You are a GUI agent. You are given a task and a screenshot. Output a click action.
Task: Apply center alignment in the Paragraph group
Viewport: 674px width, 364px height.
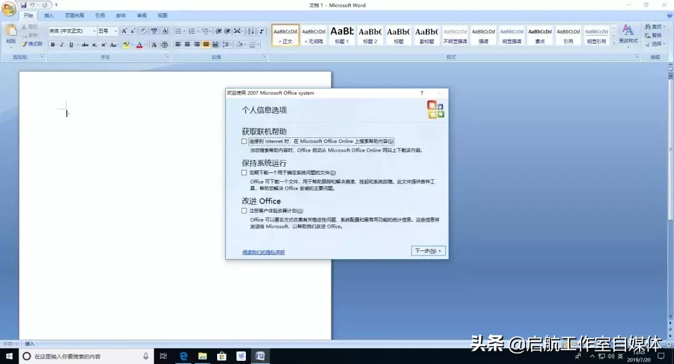point(187,44)
